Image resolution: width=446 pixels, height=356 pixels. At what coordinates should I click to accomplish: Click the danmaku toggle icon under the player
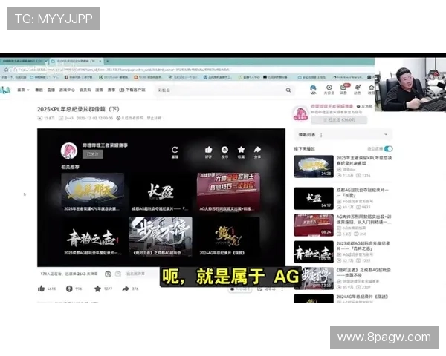click(x=108, y=274)
